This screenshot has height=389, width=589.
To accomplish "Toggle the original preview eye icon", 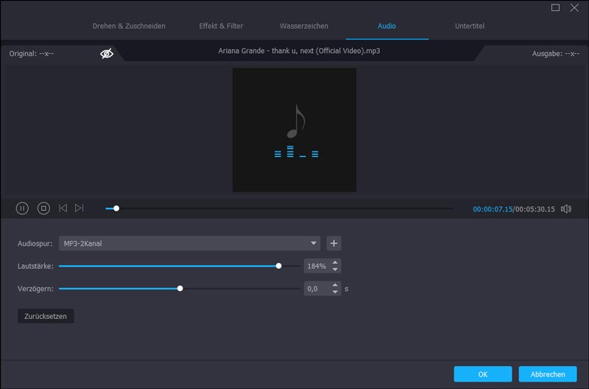I will click(x=107, y=54).
